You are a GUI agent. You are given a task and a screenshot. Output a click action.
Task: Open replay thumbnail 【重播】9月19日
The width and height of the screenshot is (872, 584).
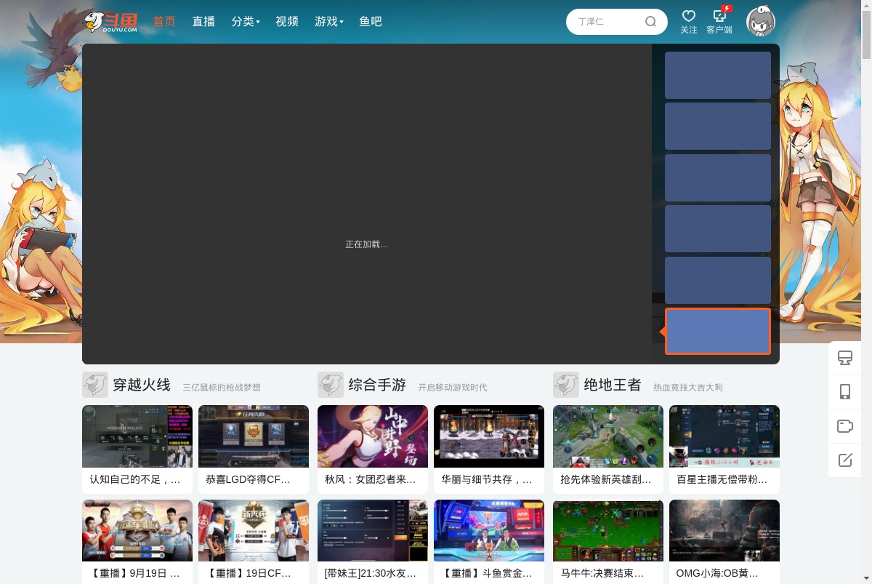(137, 530)
